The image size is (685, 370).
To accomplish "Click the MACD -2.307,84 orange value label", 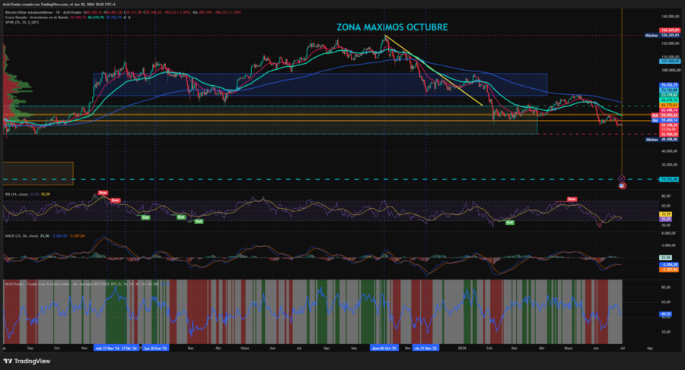I will [669, 270].
